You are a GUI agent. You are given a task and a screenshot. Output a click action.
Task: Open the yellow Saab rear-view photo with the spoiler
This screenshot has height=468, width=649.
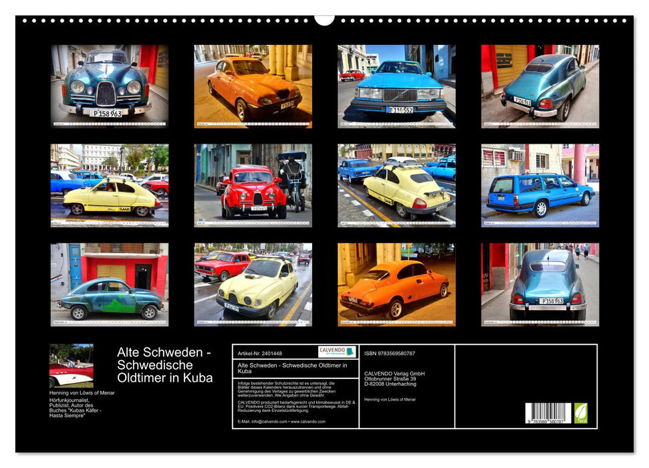pyautogui.click(x=396, y=185)
